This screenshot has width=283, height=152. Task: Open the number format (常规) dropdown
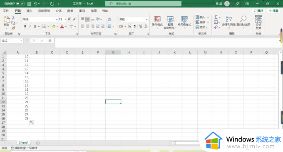146,19
